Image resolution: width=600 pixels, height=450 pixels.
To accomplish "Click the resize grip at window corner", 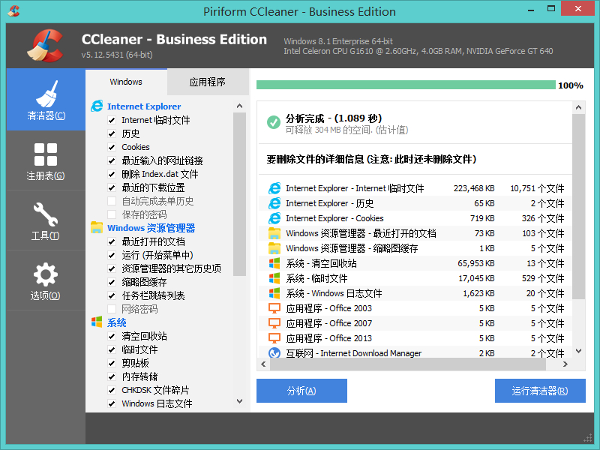I will (x=588, y=439).
